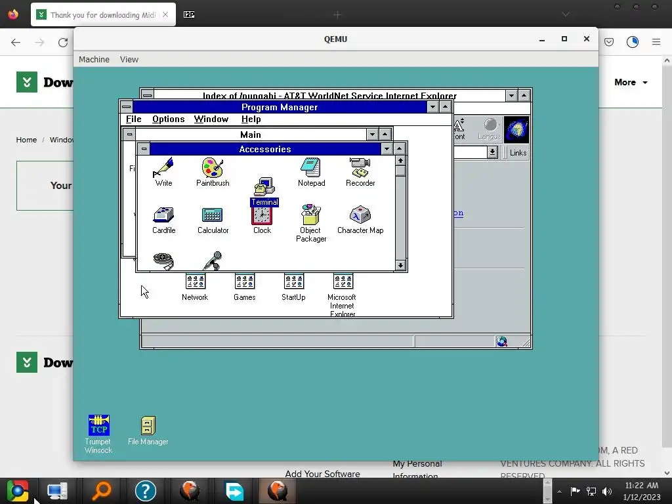Open the Download.com header logo
The width and height of the screenshot is (672, 504).
(45, 82)
